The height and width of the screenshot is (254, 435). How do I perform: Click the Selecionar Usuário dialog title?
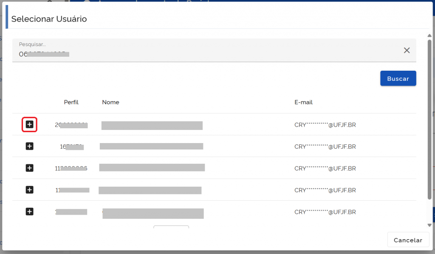(x=49, y=19)
